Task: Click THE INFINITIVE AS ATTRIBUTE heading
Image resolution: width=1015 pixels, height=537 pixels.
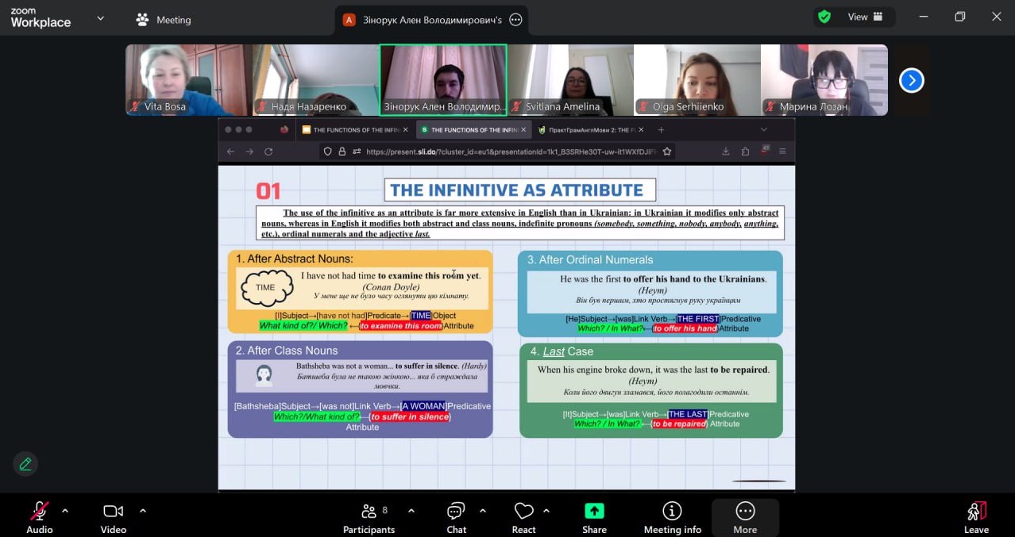Action: click(520, 190)
